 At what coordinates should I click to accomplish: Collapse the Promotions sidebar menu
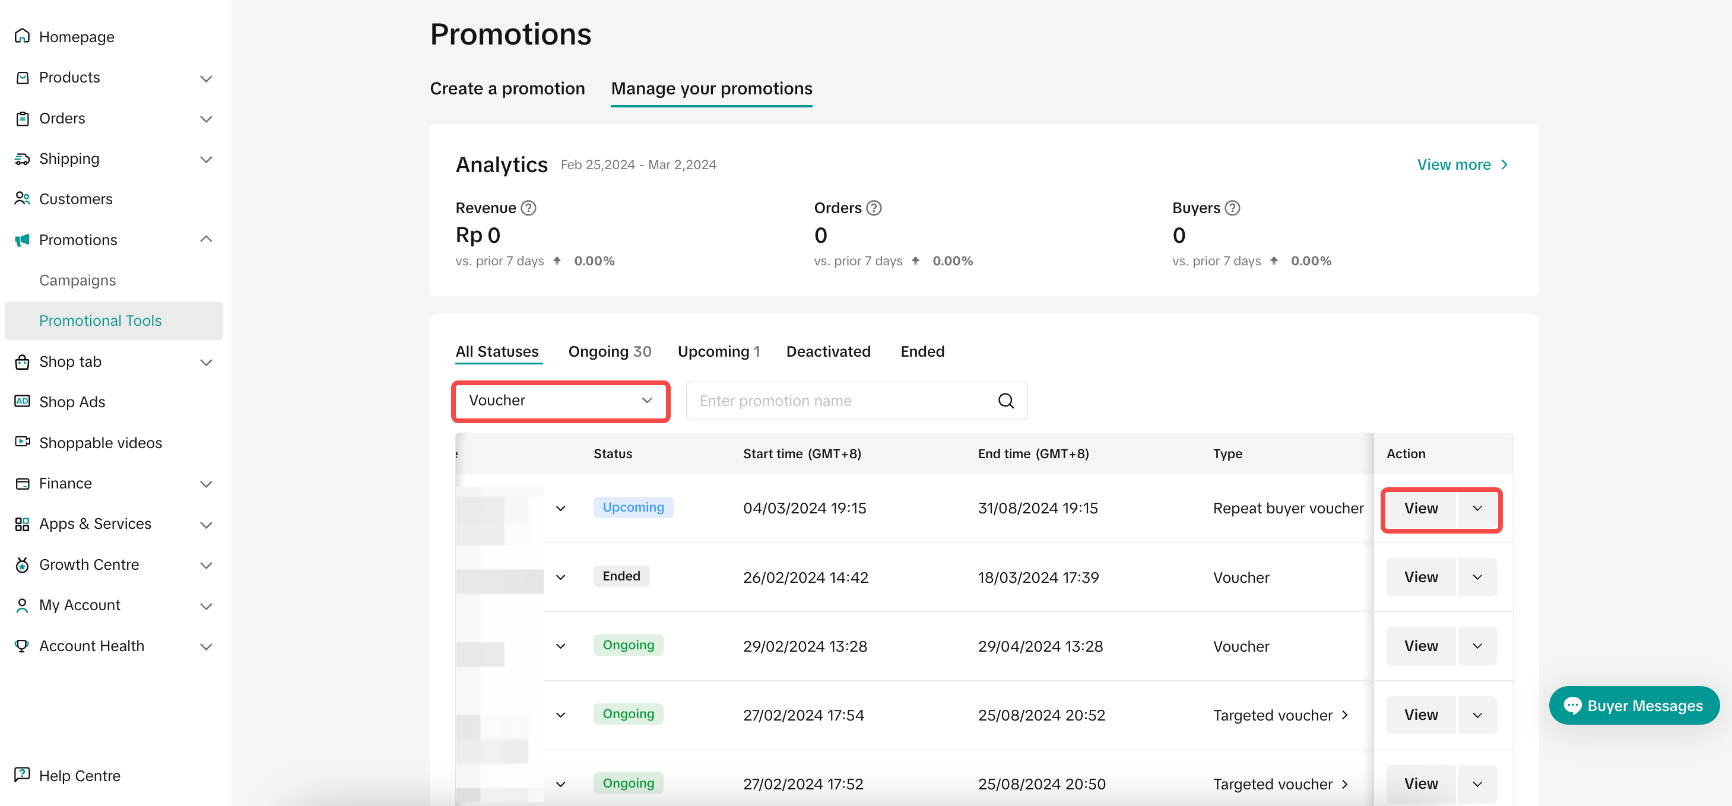[206, 239]
